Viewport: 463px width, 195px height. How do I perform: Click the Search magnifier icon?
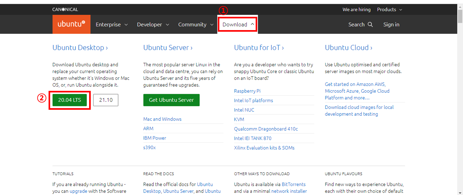coord(370,25)
